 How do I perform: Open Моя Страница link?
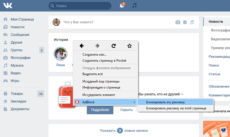click(22, 19)
